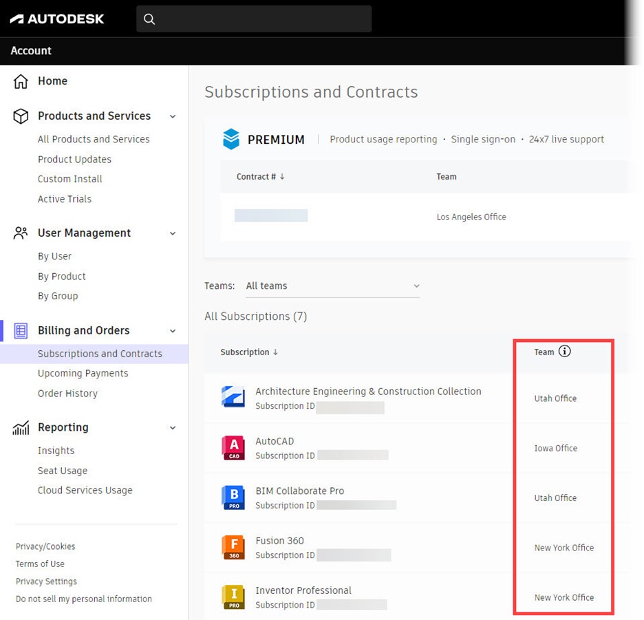Screen dimensions: 644x620
Task: Collapse the Reporting section
Action: (x=172, y=427)
